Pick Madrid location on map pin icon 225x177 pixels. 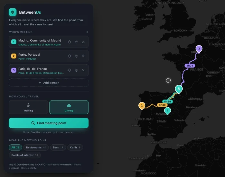(76, 42)
